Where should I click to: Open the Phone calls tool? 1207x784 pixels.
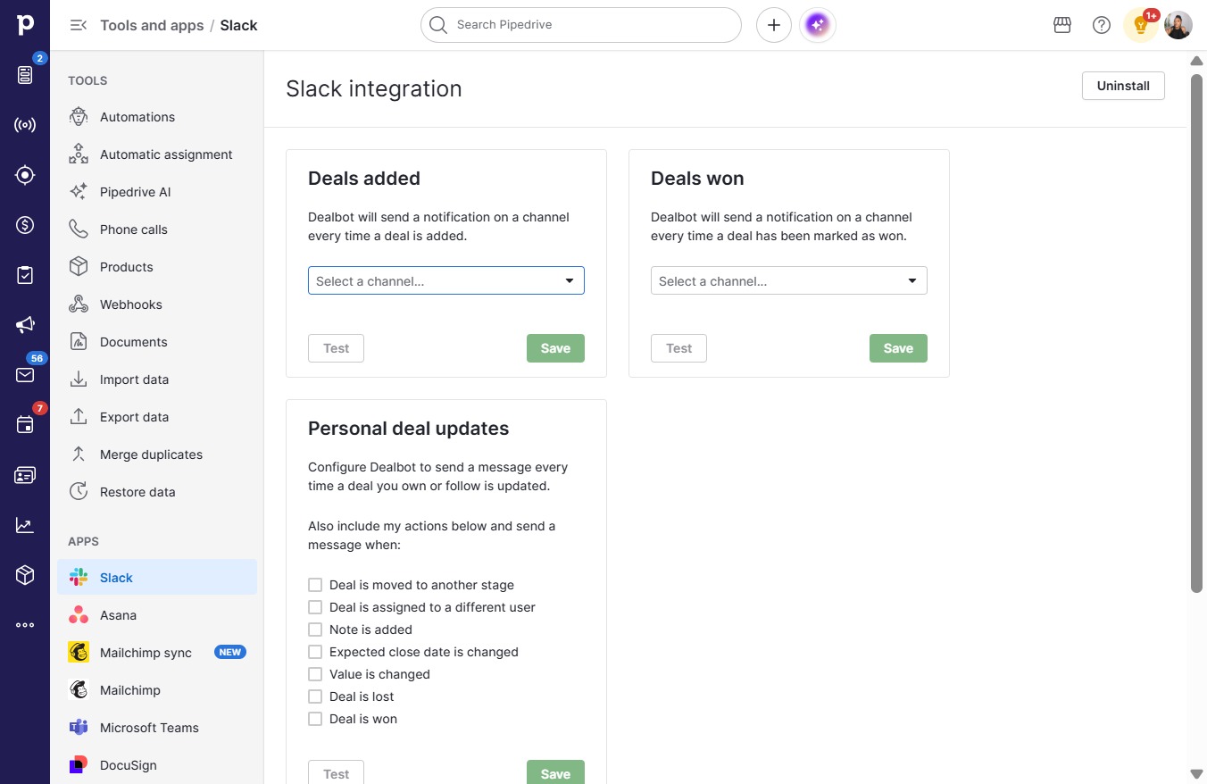click(x=157, y=229)
